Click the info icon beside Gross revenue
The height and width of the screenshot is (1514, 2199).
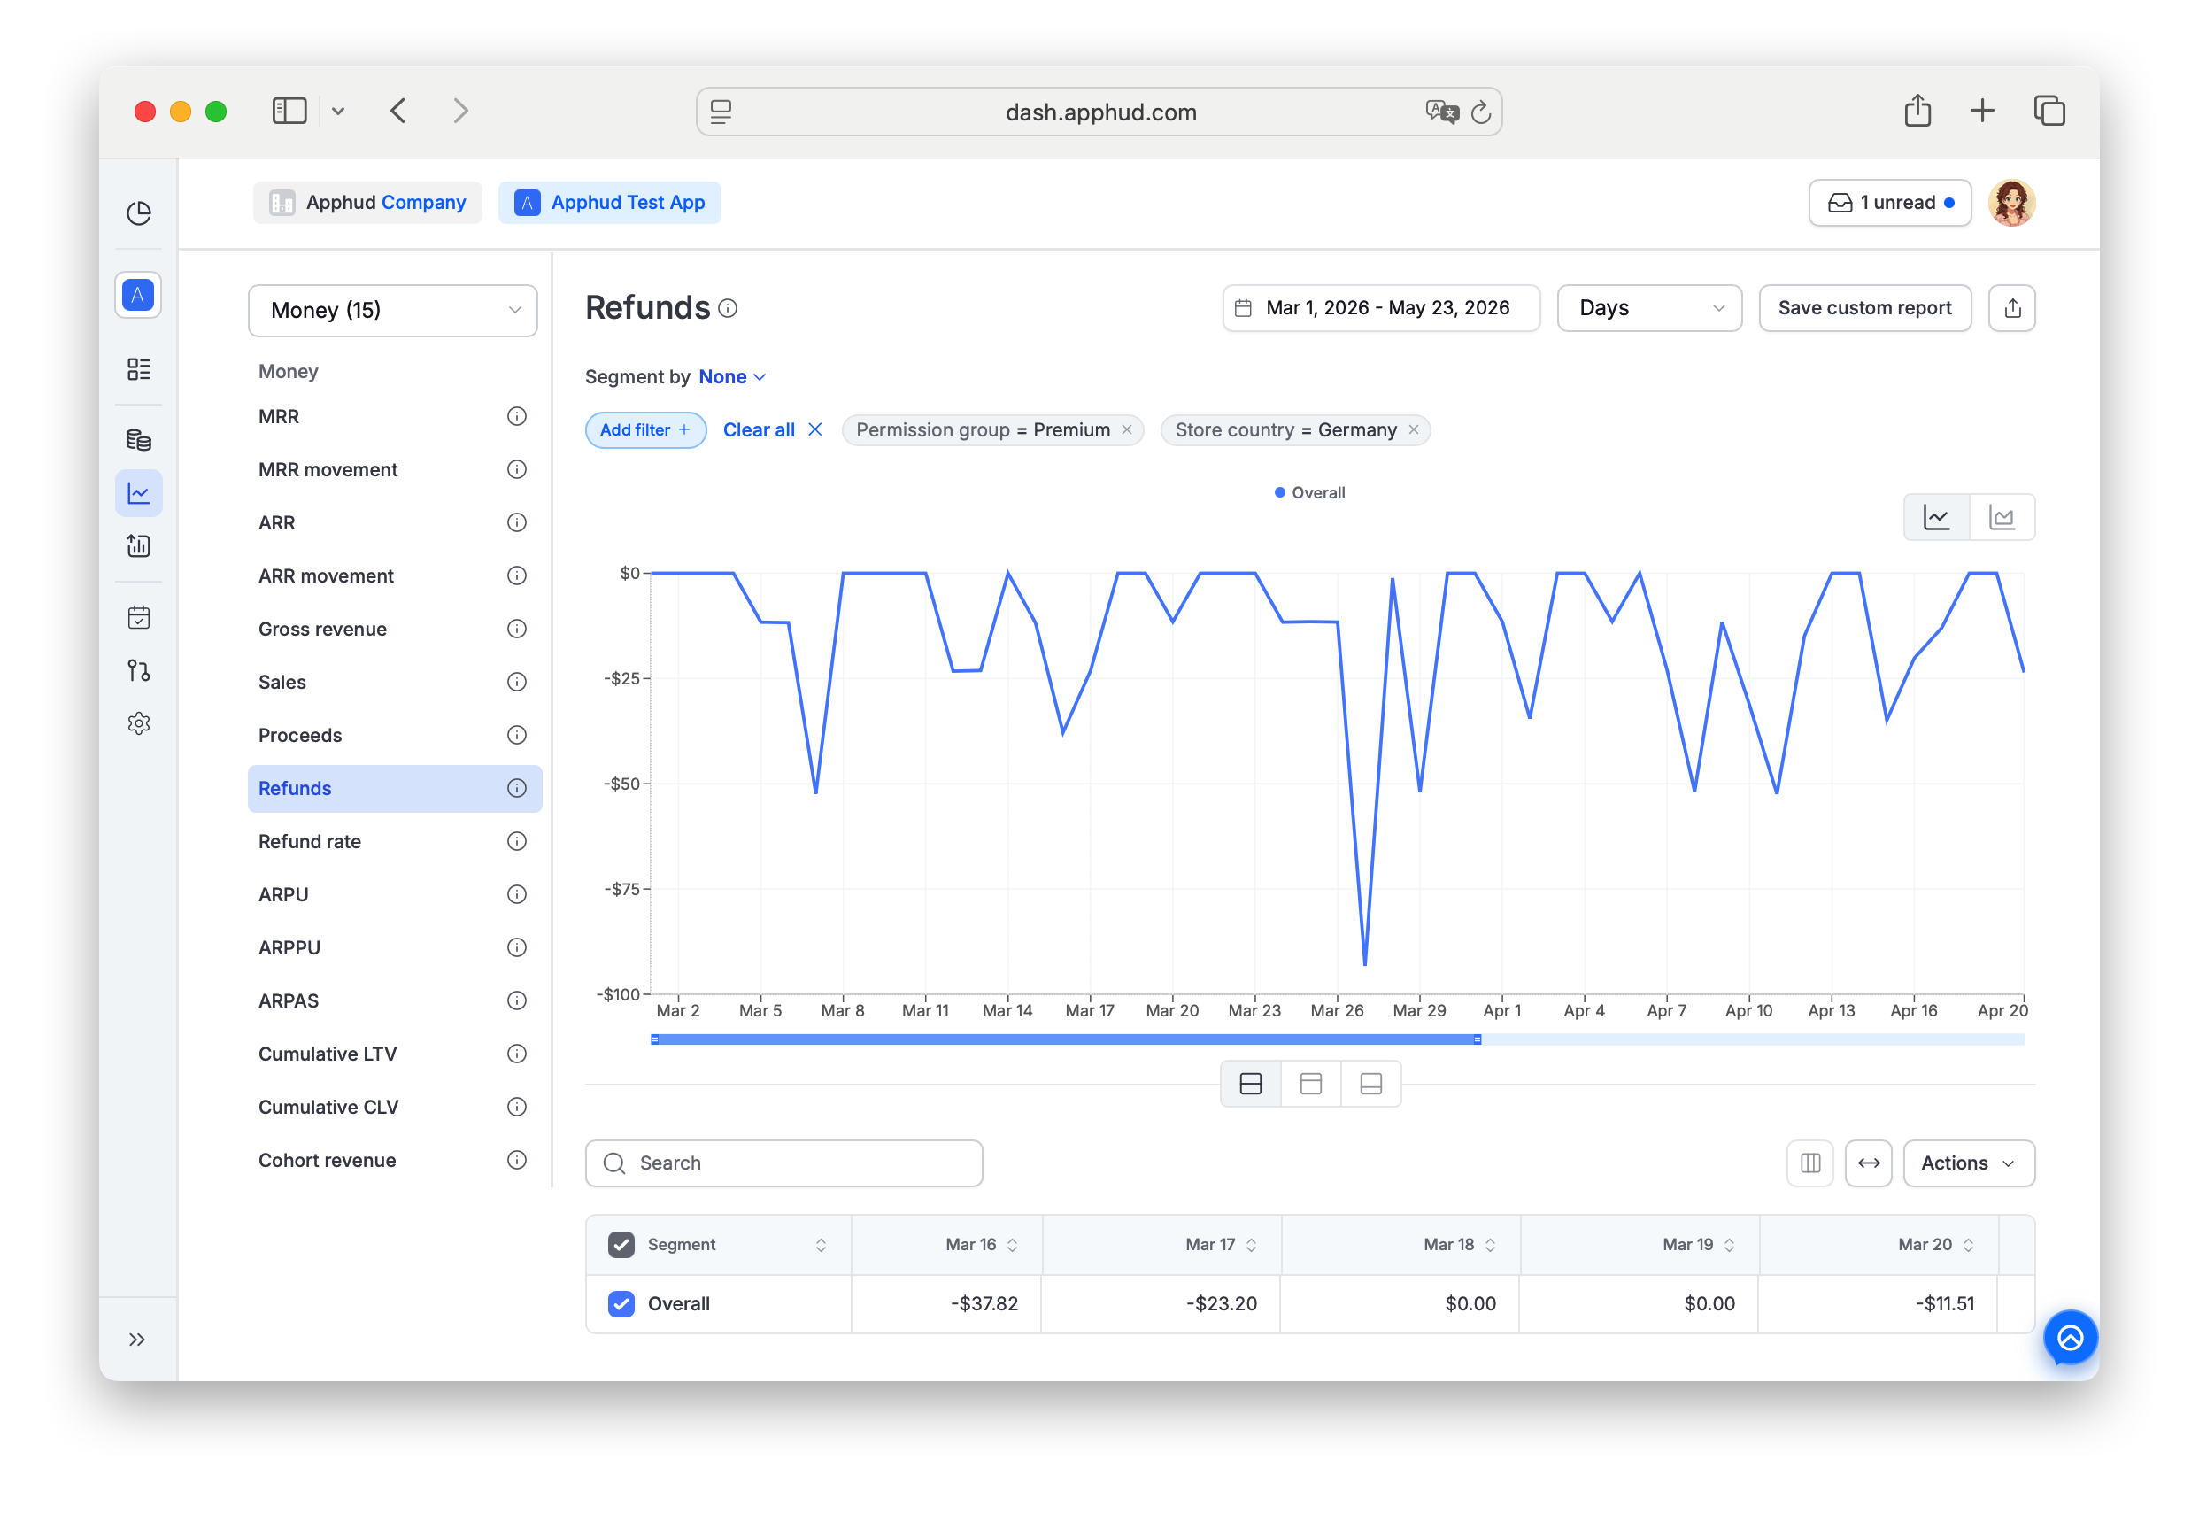(517, 629)
